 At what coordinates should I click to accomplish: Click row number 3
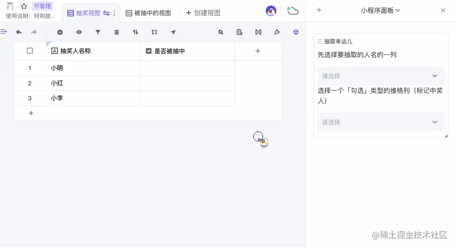click(30, 99)
